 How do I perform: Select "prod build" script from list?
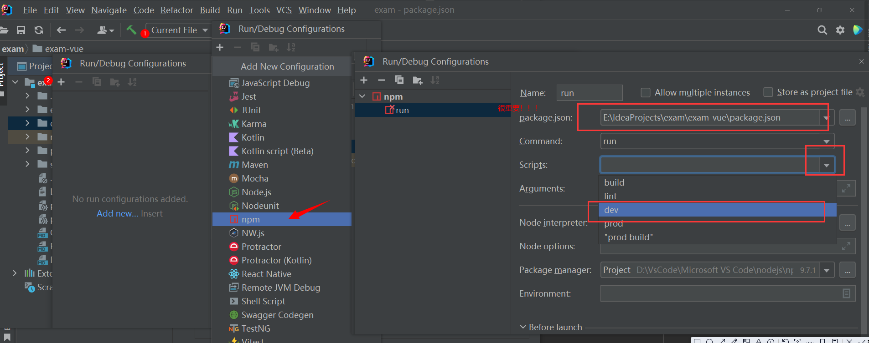pyautogui.click(x=717, y=237)
